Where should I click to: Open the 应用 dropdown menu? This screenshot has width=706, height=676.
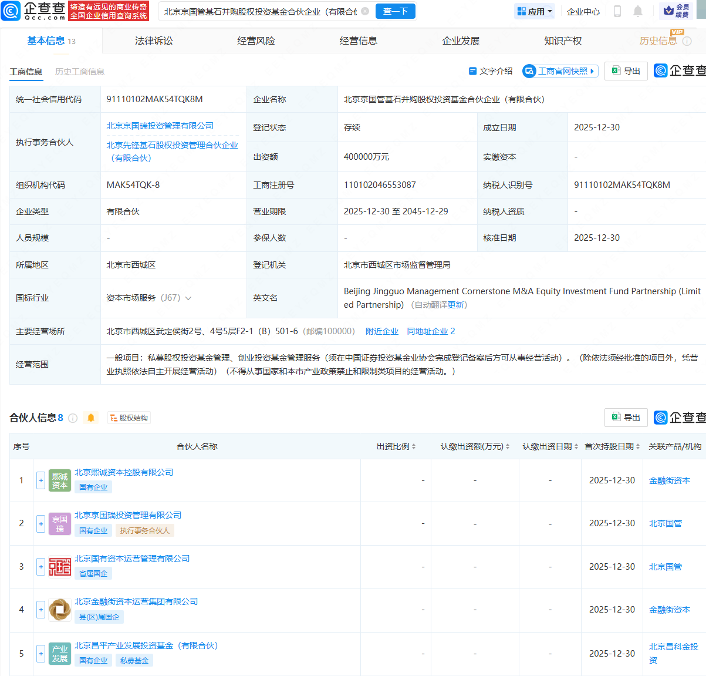pos(535,11)
